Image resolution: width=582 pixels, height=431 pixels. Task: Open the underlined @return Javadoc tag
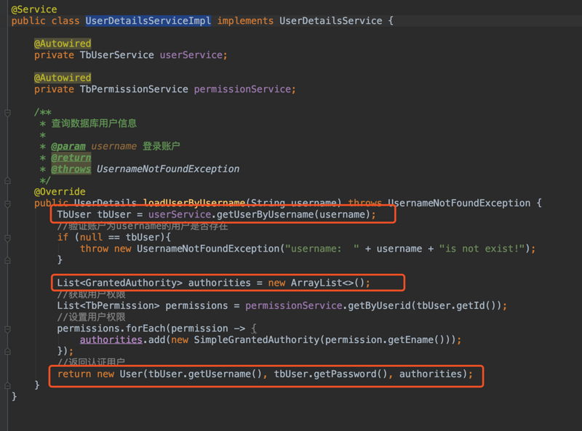pos(71,157)
